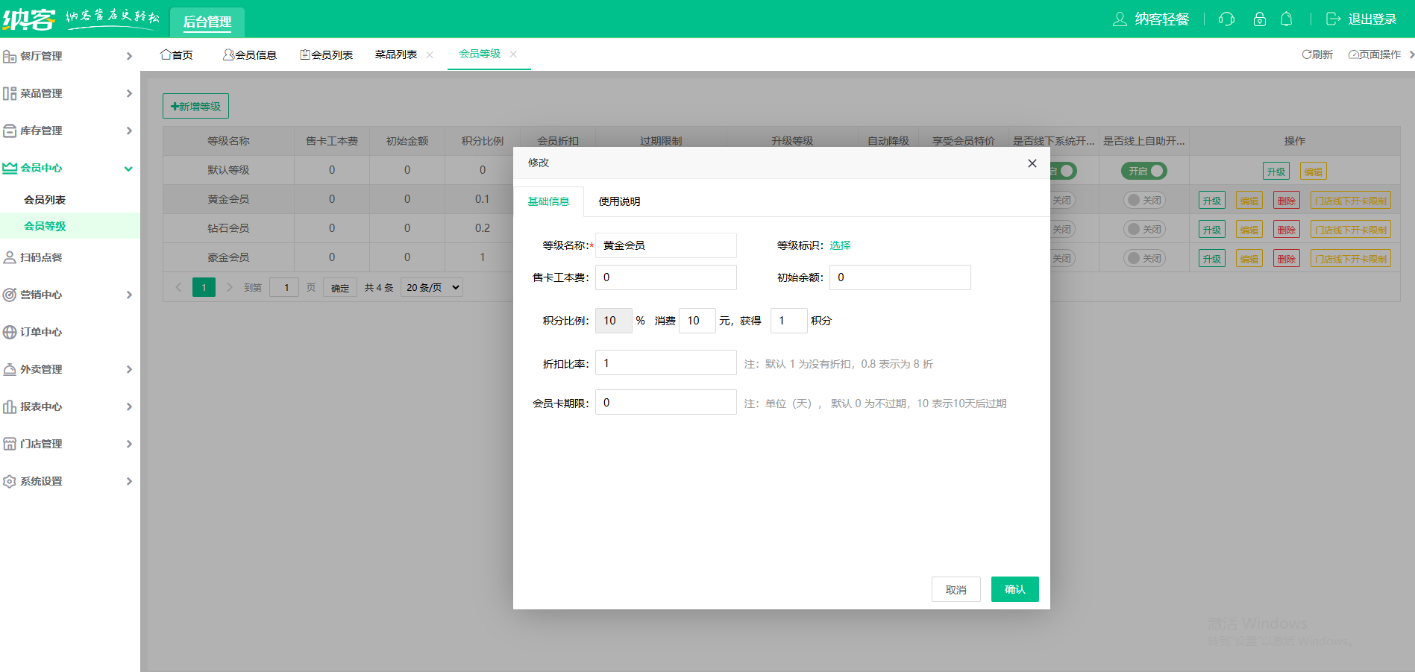Click the 餐厅管理 sidebar icon
This screenshot has width=1415, height=672.
(10, 56)
